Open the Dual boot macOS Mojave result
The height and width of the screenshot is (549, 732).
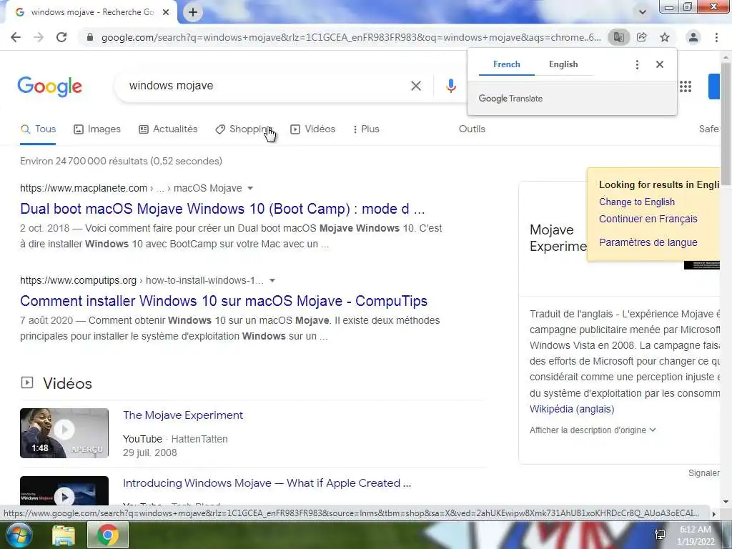pos(222,209)
